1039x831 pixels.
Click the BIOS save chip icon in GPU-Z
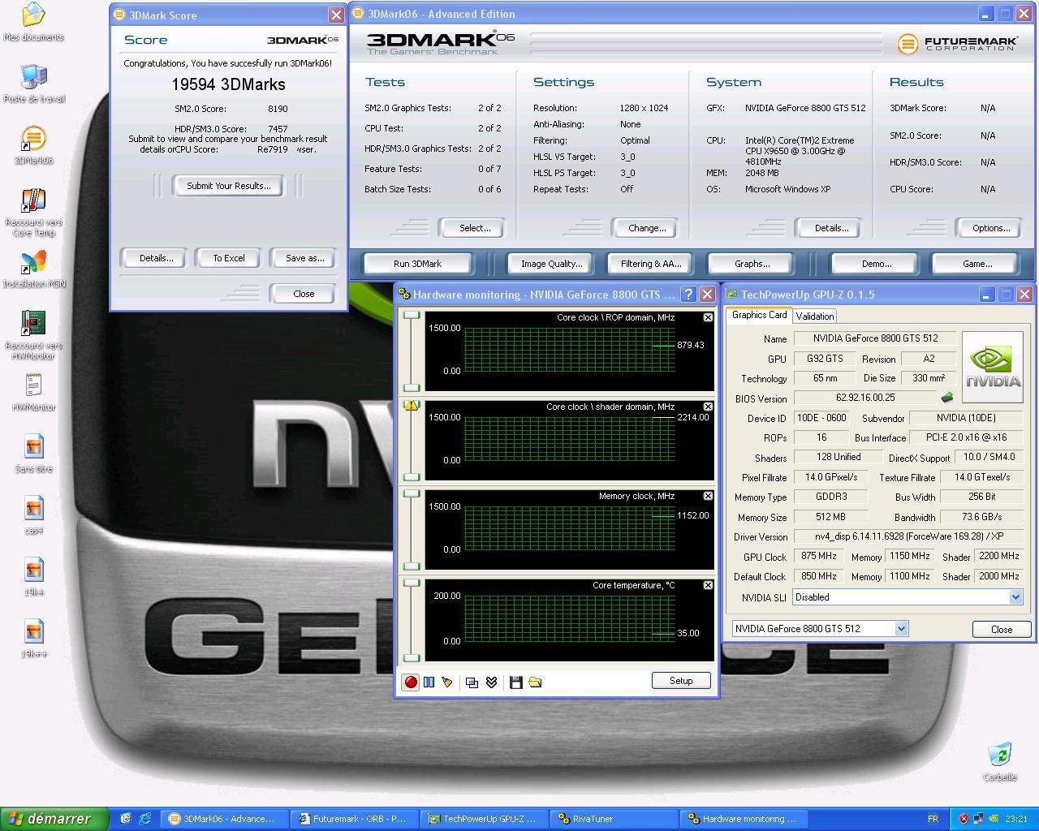pyautogui.click(x=946, y=398)
